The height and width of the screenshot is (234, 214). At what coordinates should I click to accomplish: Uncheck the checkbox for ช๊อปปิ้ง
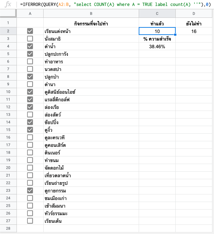tap(30, 122)
